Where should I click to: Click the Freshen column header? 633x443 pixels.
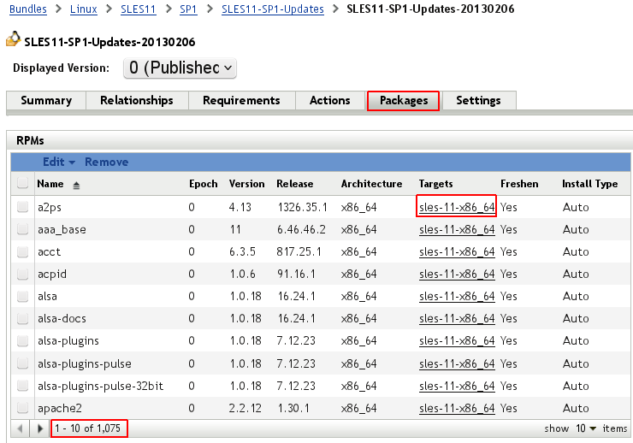point(519,184)
